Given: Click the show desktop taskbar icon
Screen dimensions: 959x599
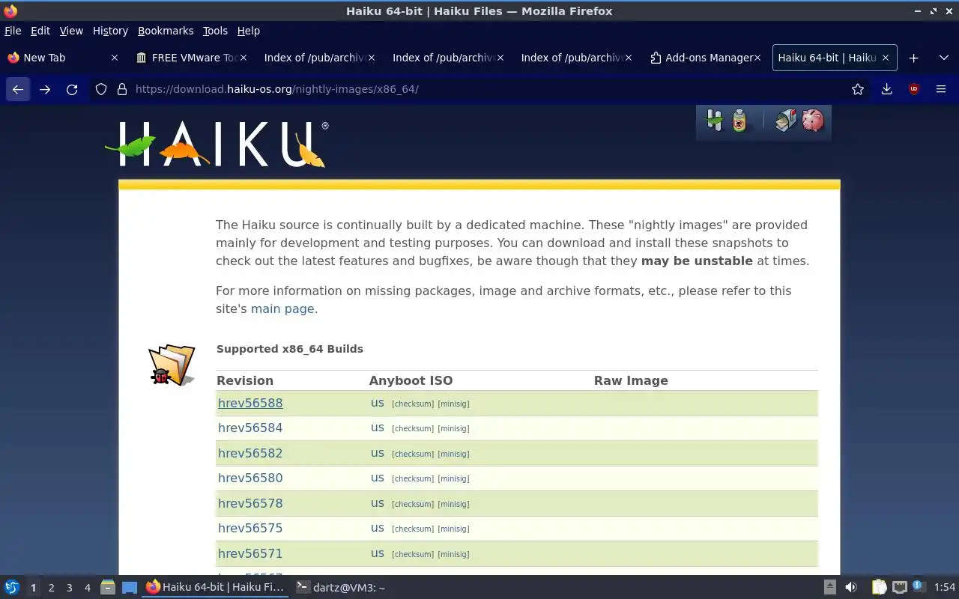Looking at the screenshot, I should click(x=130, y=588).
